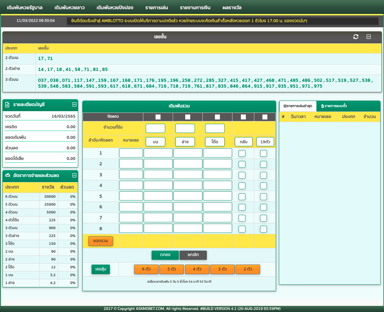384x312 pixels.
Task: Click the list icon on รายการเล่นล่าสุด tab
Action: click(285, 106)
